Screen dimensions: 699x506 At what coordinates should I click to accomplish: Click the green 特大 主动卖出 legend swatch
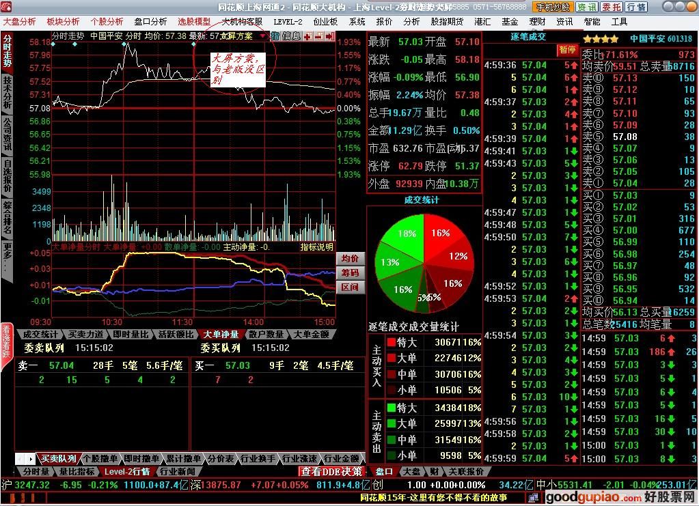[x=392, y=408]
